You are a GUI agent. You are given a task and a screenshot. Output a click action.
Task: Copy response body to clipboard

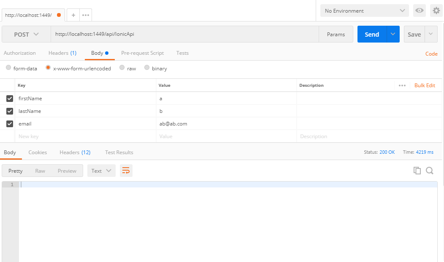click(x=417, y=171)
